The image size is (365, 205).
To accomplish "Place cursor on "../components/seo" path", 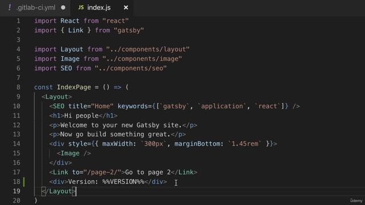I will (x=131, y=68).
